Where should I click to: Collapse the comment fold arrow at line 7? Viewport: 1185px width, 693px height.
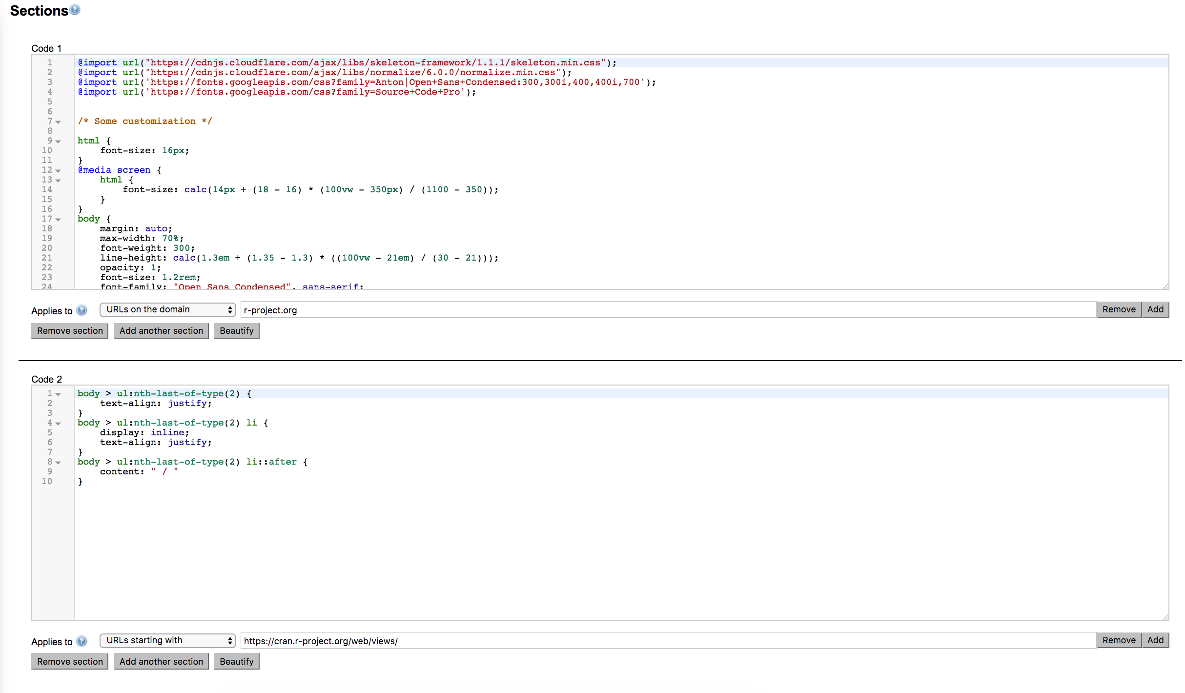58,122
